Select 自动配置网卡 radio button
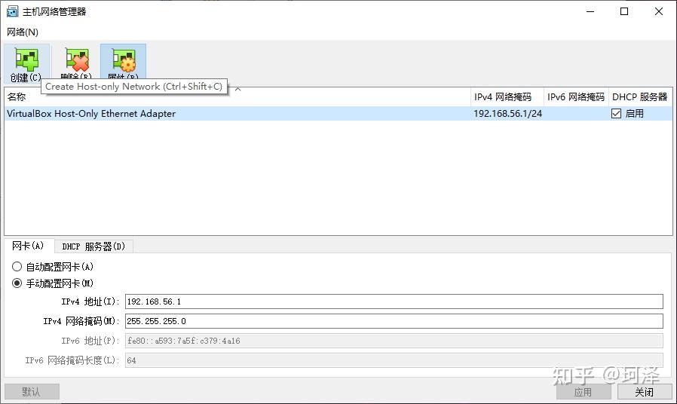The image size is (677, 404). coord(17,267)
